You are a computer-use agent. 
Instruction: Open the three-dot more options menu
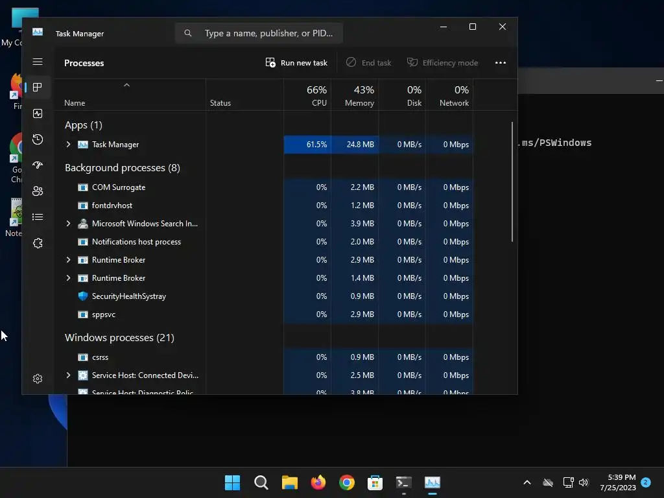(x=501, y=63)
